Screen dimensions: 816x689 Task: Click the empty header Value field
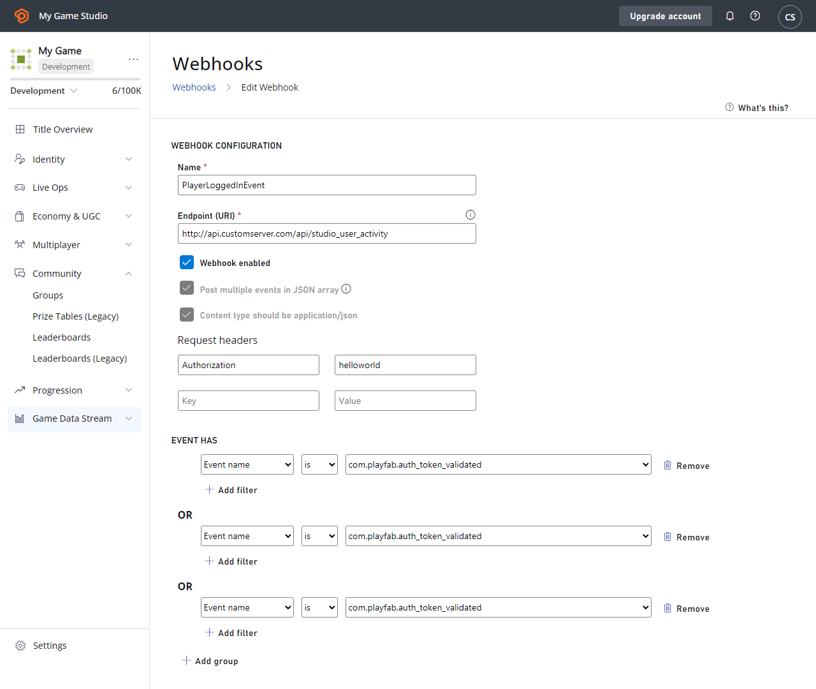[405, 401]
